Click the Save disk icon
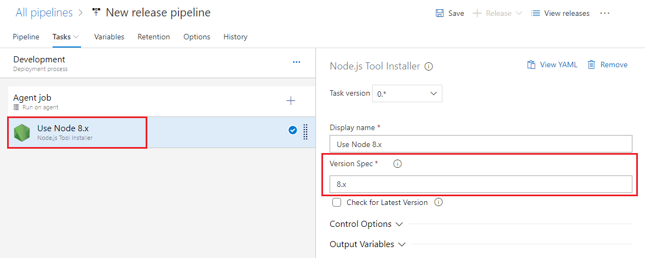Screen dimensions: 645x258 click(x=440, y=13)
